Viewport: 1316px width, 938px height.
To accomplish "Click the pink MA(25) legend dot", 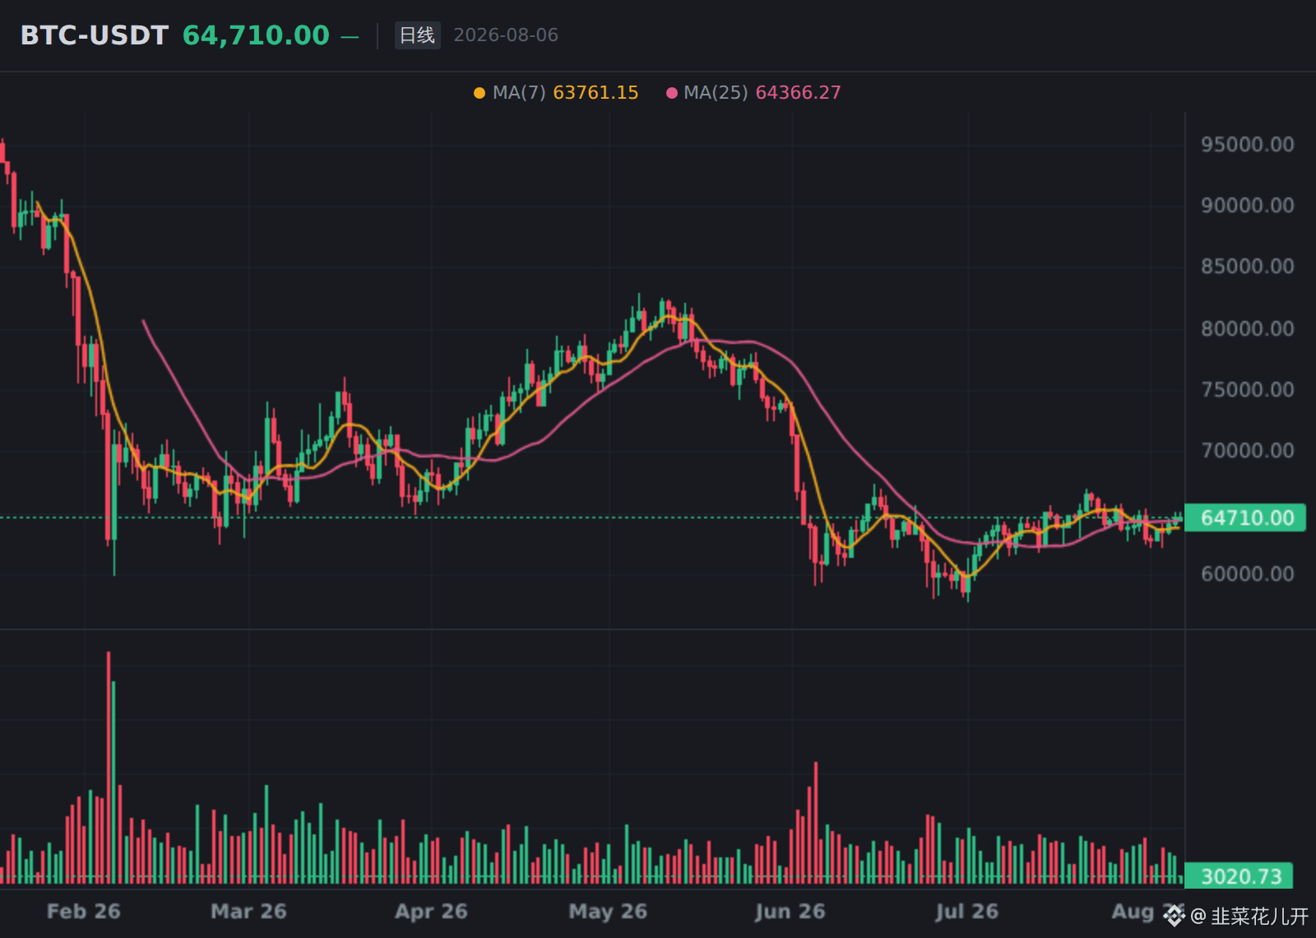I will click(x=672, y=93).
